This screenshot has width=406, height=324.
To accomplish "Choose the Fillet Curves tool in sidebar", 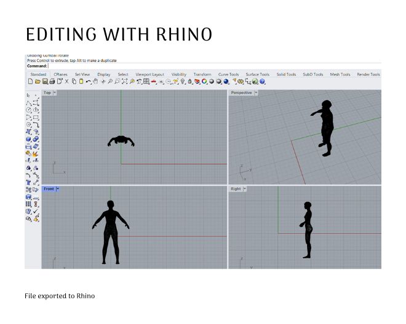I will [x=36, y=125].
